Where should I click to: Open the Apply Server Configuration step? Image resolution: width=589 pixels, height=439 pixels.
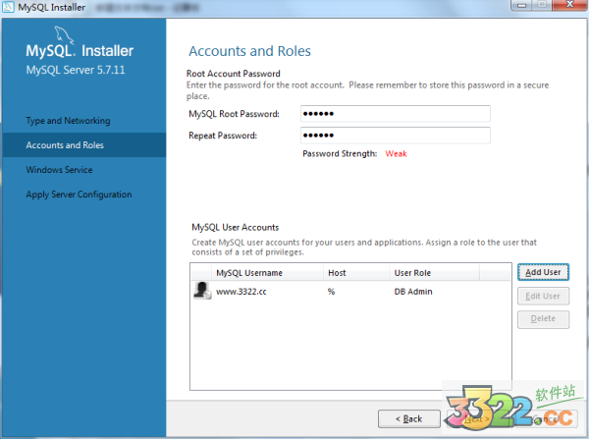(x=79, y=194)
